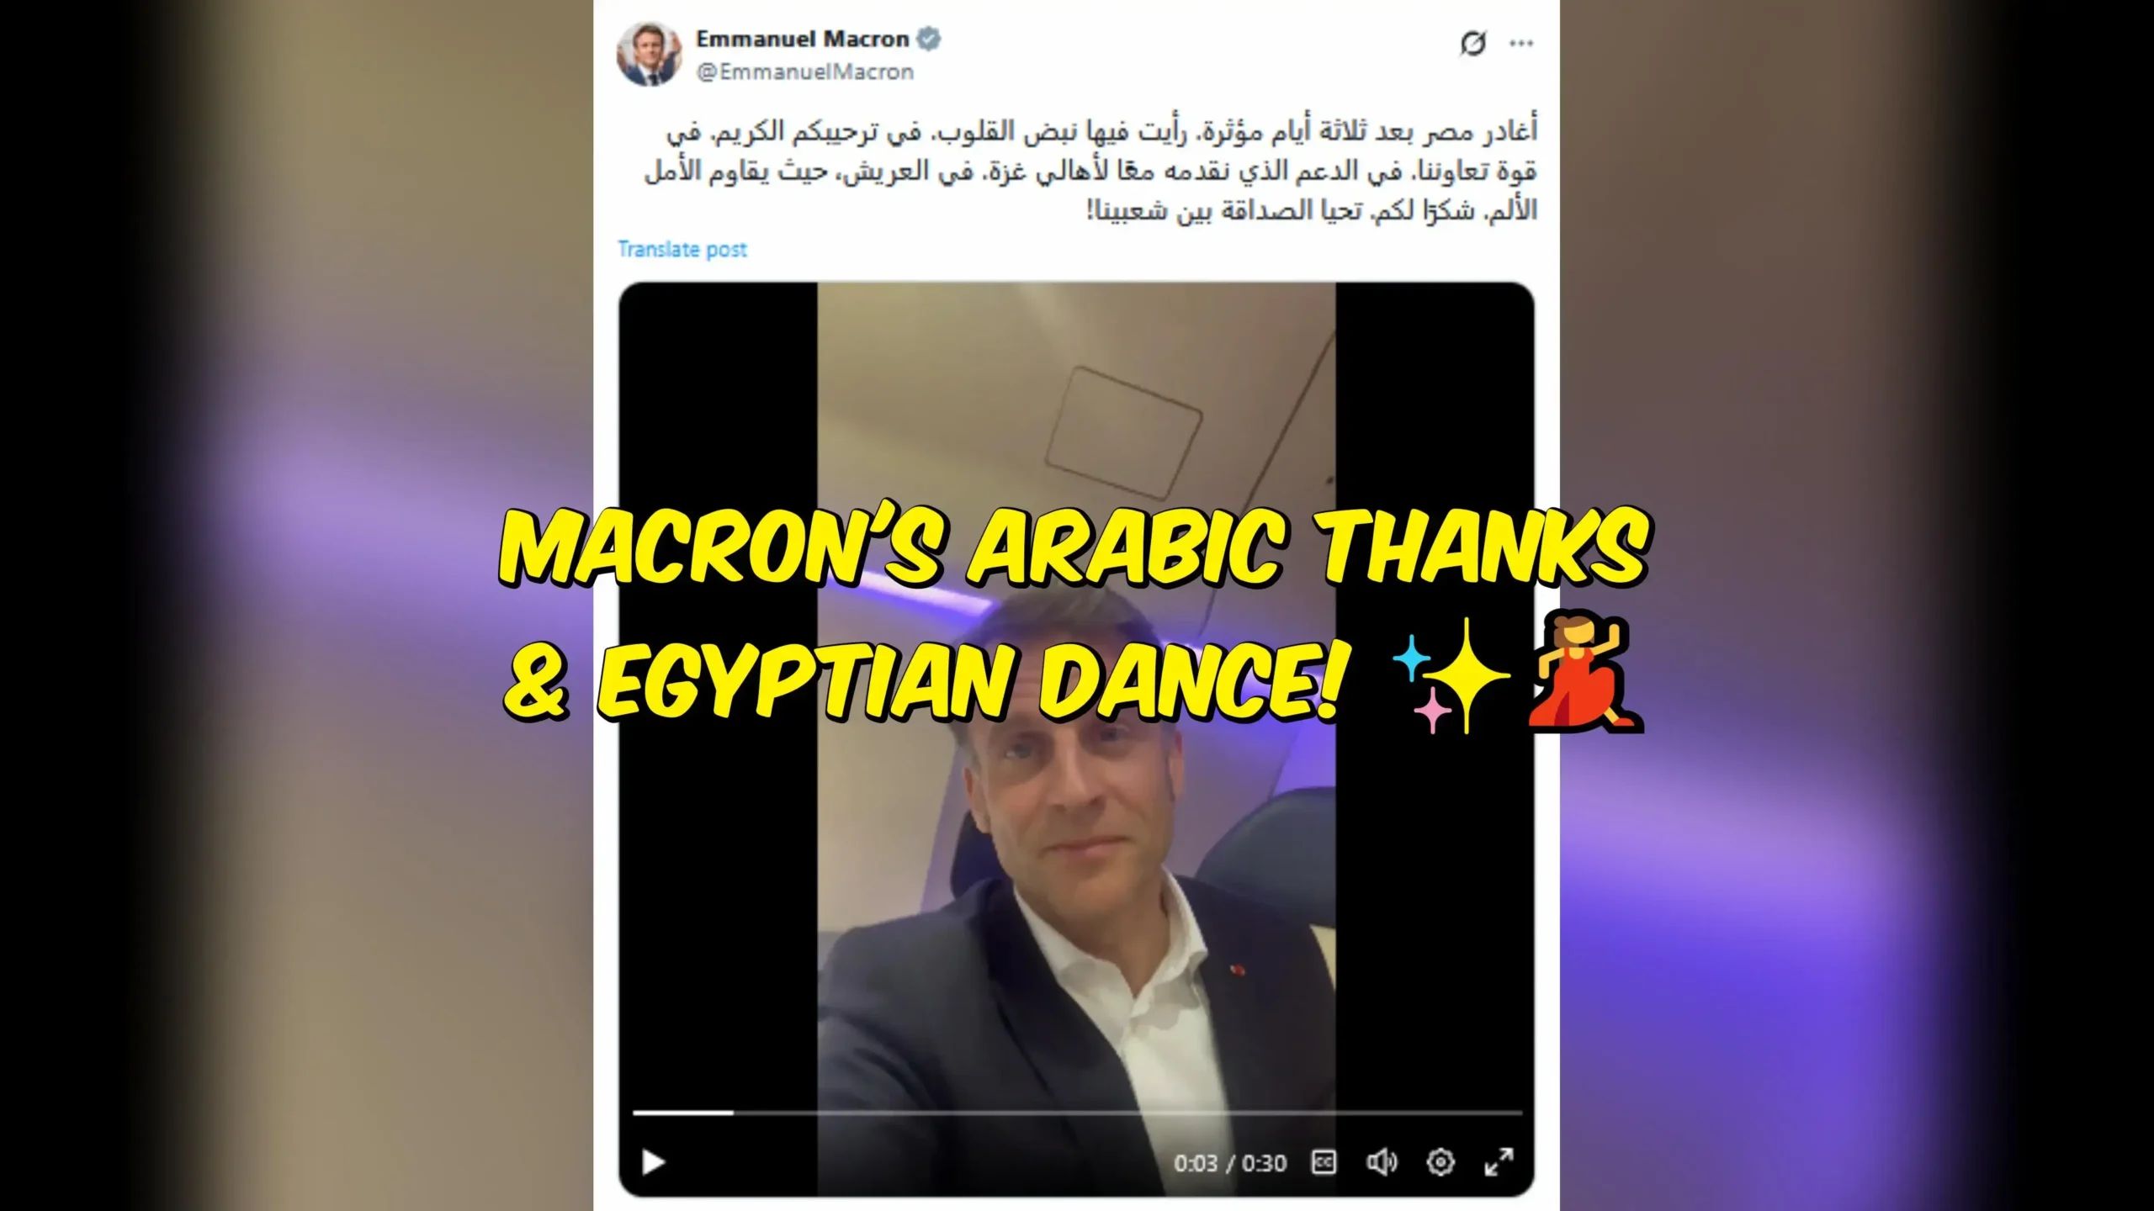Open Emmanuel Macron's profile picture
This screenshot has width=2154, height=1211.
click(x=650, y=55)
